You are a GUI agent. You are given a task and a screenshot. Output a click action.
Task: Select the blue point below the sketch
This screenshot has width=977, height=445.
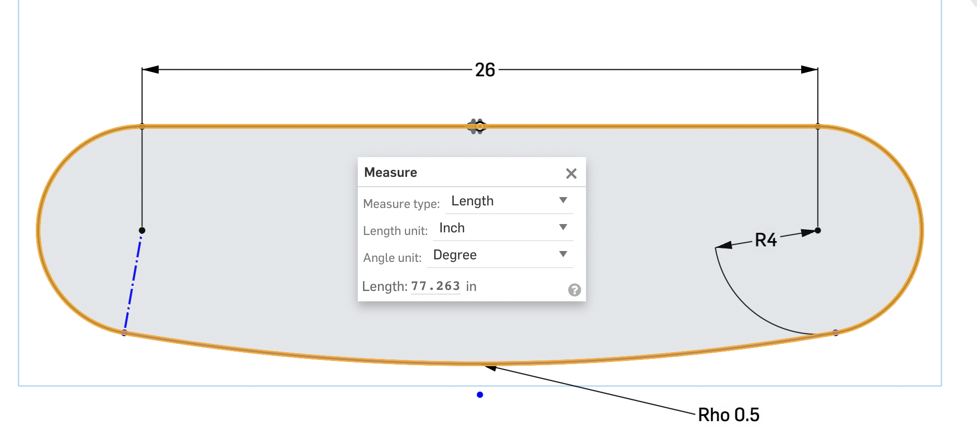tap(480, 395)
